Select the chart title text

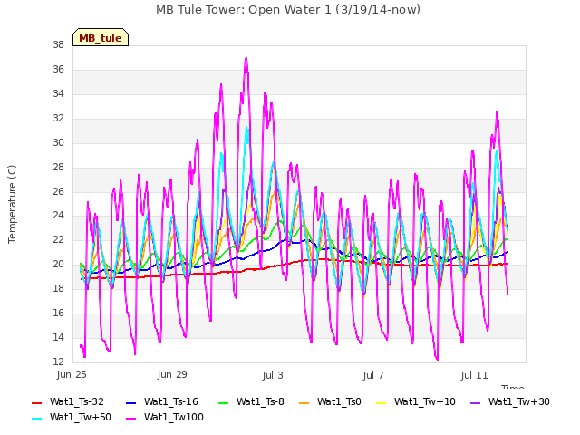(288, 10)
